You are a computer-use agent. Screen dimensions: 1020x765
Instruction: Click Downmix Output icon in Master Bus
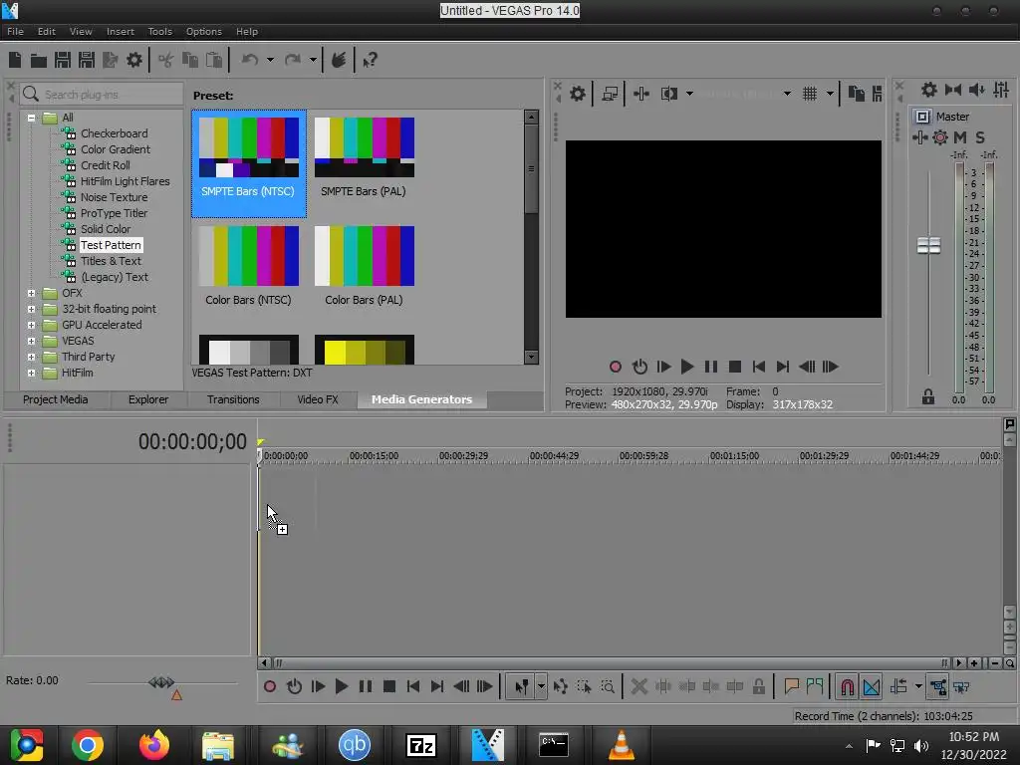point(953,90)
